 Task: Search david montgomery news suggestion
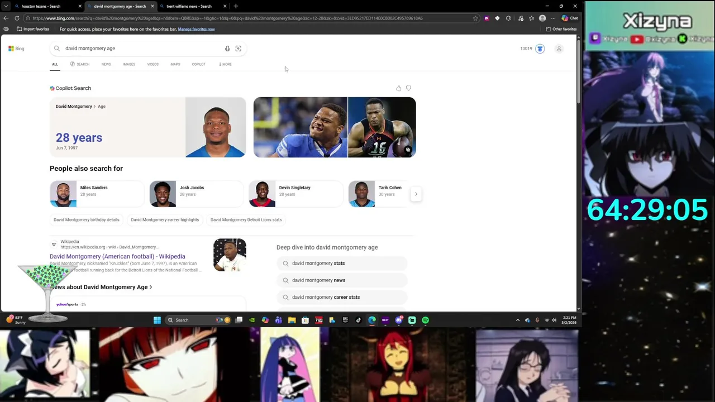point(342,280)
